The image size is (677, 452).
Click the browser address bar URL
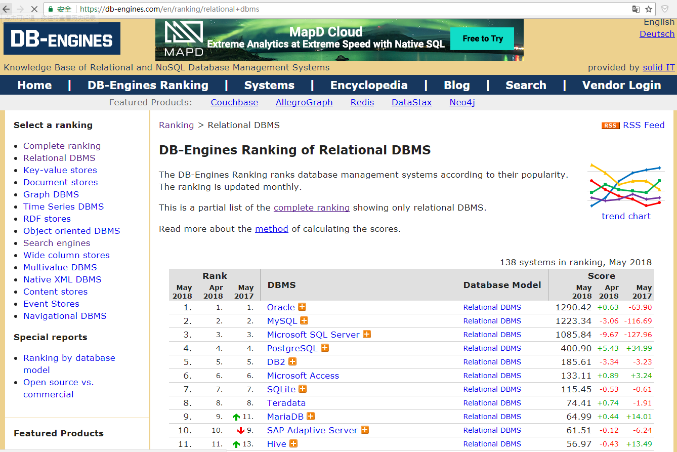pos(170,9)
